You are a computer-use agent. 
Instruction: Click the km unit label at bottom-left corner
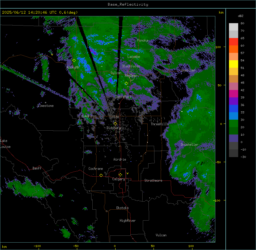(4, 247)
